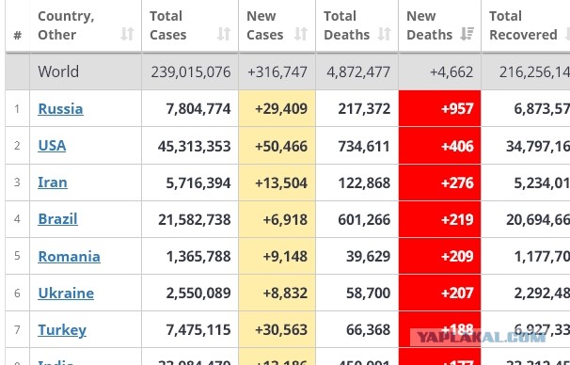The image size is (570, 365).
Task: Select Turkey total deaths 66,368
Action: coord(369,330)
